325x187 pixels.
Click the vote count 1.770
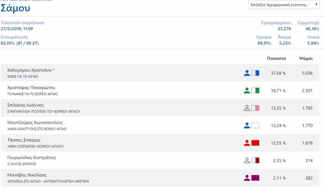pos(307,126)
